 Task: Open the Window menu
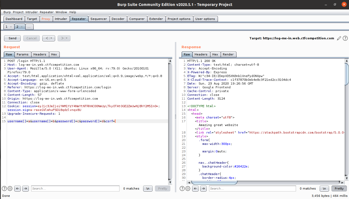point(61,12)
